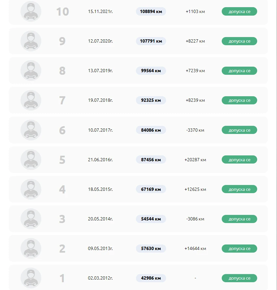Select mechanic avatar next to 13.07.2019г.
This screenshot has height=290, width=277.
[31, 71]
